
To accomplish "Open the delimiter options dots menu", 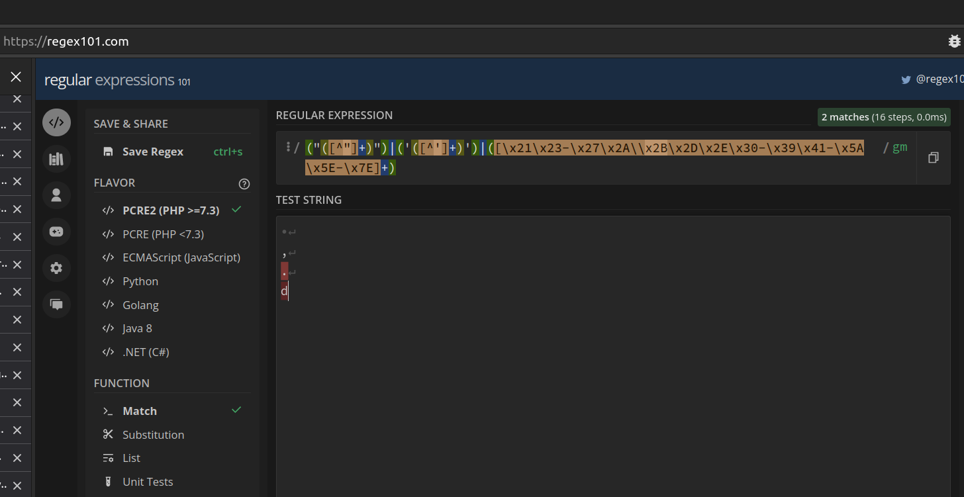I will (x=288, y=147).
